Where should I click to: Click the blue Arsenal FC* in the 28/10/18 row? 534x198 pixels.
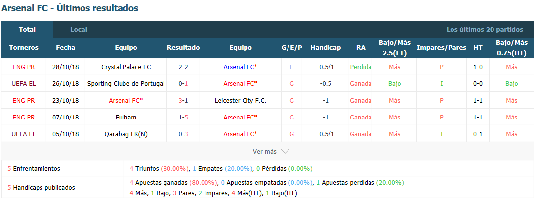point(241,67)
